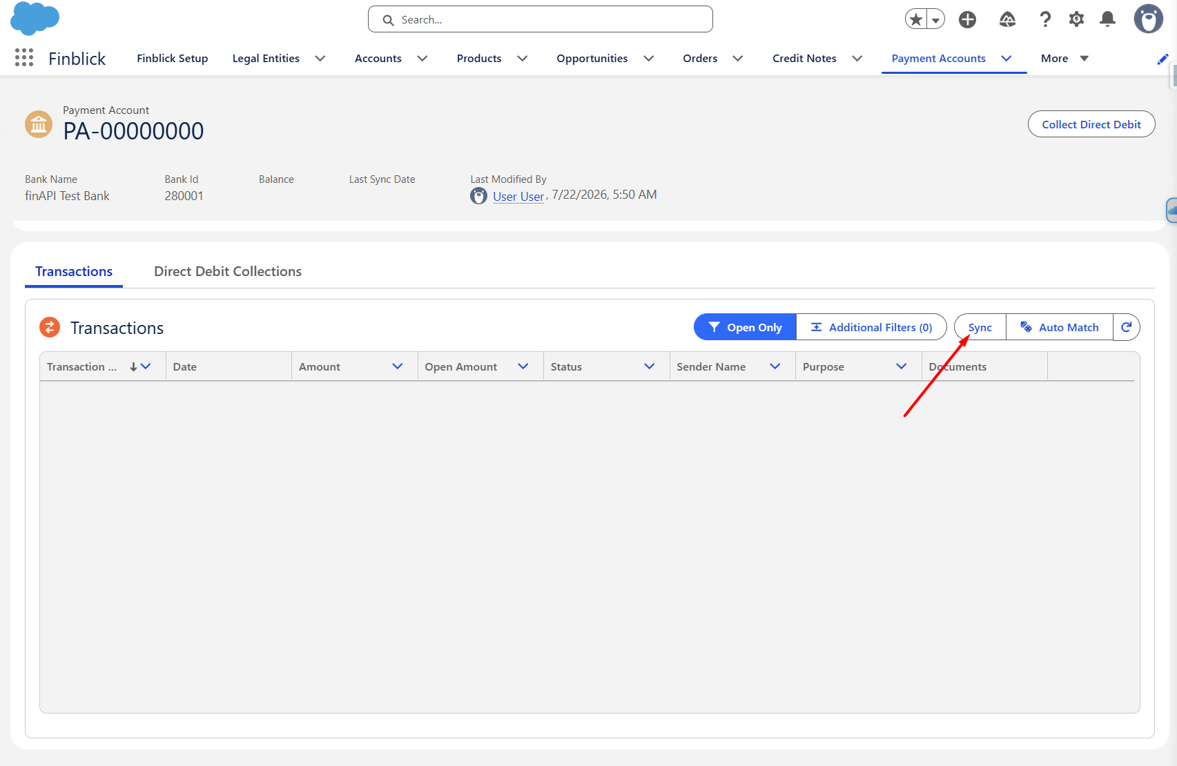
Task: Open the Favorites list dropdown arrow
Action: 935,19
